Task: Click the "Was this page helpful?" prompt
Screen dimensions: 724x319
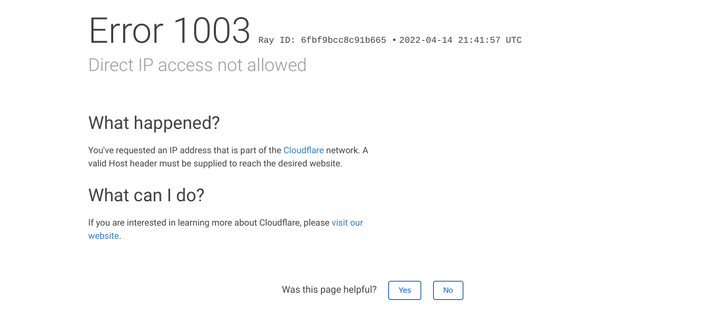Action: click(329, 290)
